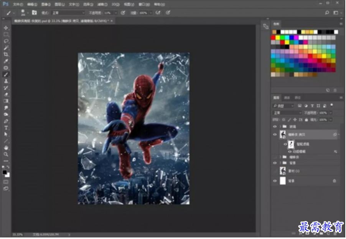
Task: Open the background color picker
Action: (x=8, y=175)
